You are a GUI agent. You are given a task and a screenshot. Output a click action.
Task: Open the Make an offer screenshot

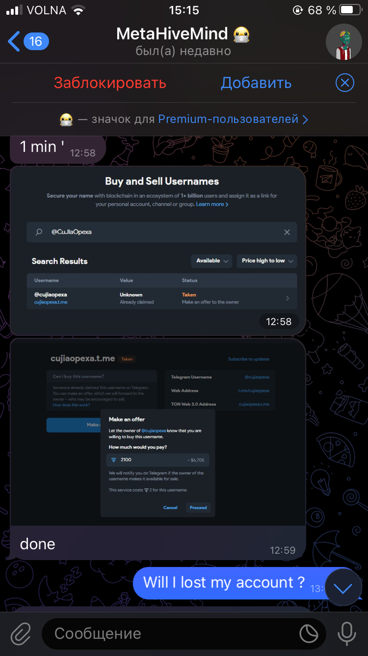(x=158, y=432)
